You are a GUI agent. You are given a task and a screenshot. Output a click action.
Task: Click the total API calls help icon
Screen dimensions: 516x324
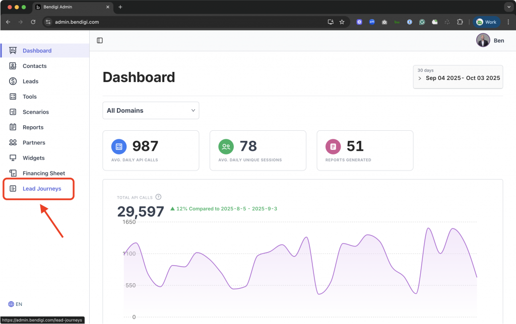tap(158, 197)
